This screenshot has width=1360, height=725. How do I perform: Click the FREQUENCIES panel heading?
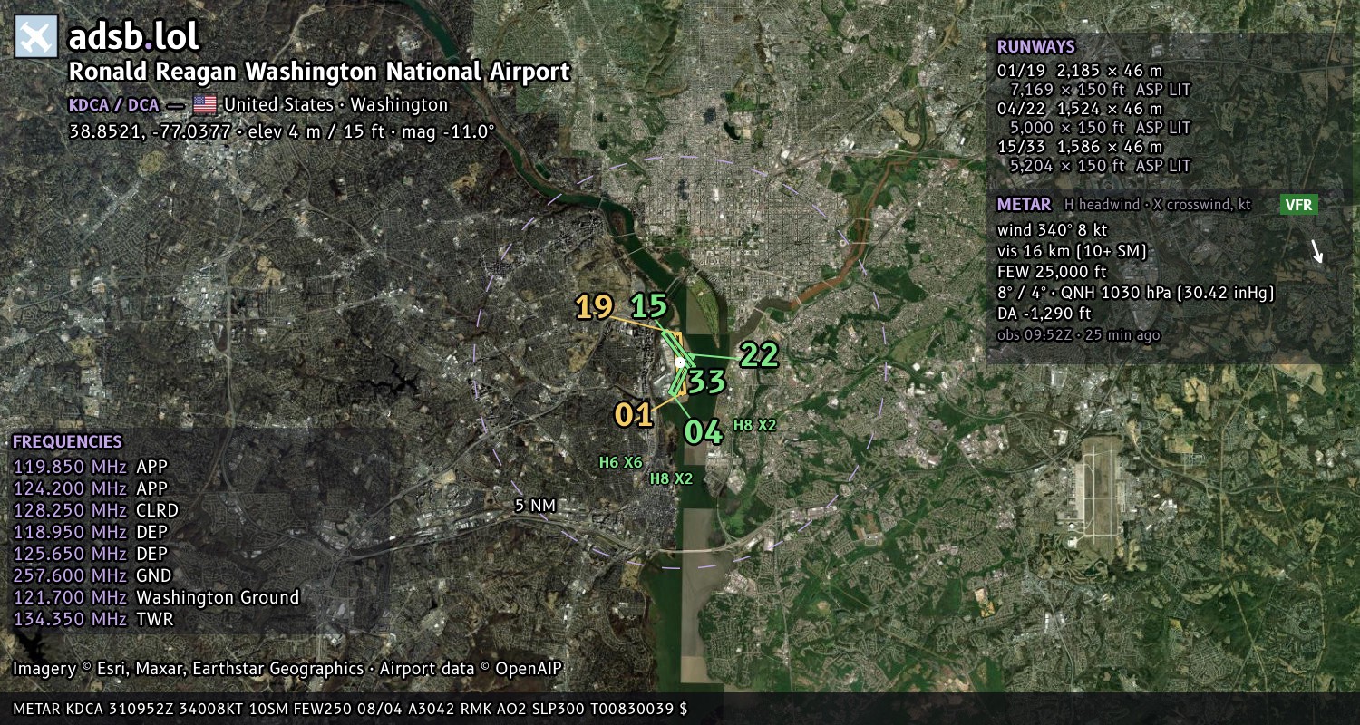click(x=67, y=442)
